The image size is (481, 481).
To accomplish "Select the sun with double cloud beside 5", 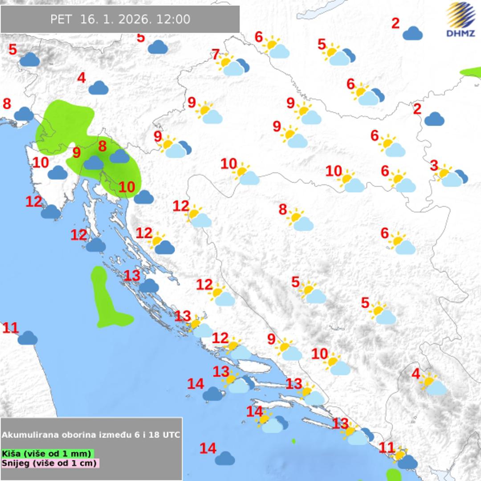I will click(339, 55).
